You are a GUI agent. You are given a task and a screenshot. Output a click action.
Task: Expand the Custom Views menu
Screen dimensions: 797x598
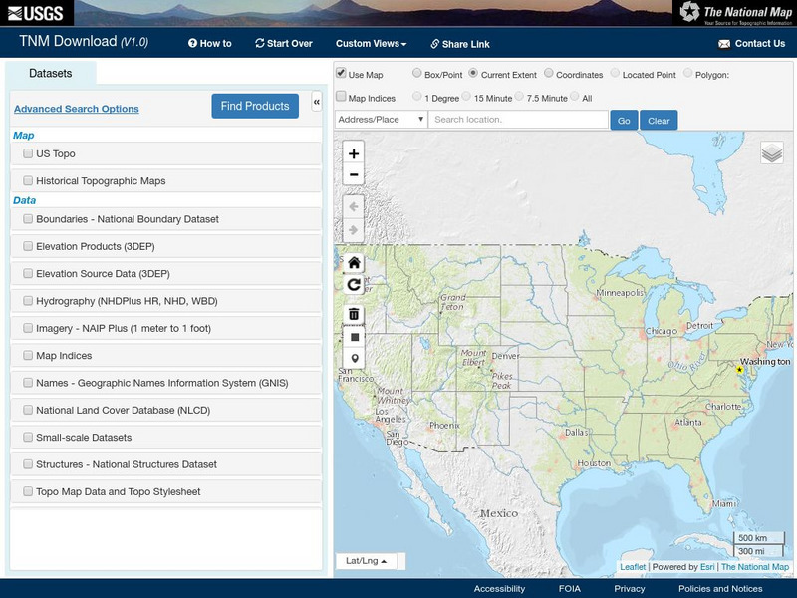click(371, 44)
